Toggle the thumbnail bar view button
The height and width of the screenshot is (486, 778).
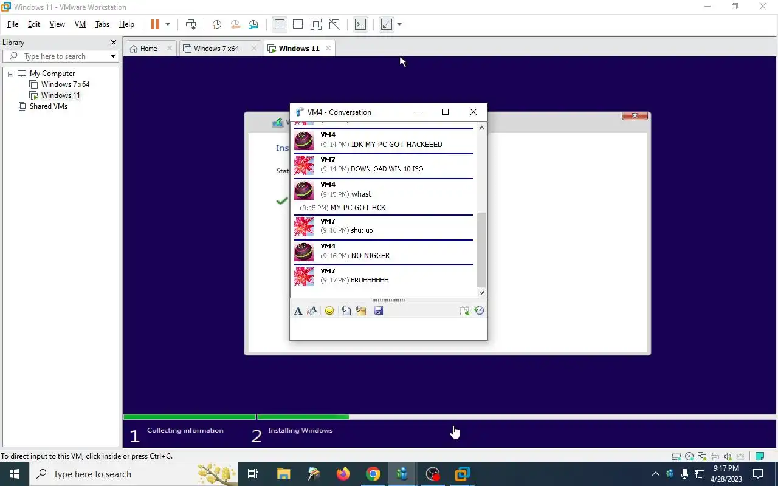point(298,24)
